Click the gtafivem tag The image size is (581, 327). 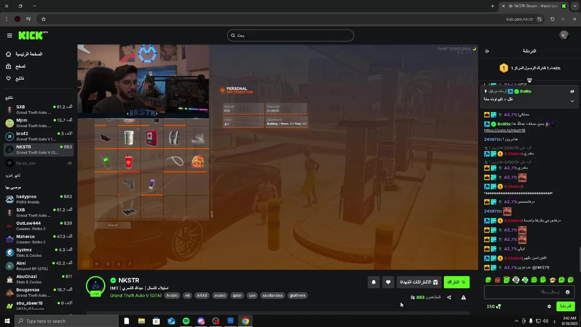click(297, 296)
